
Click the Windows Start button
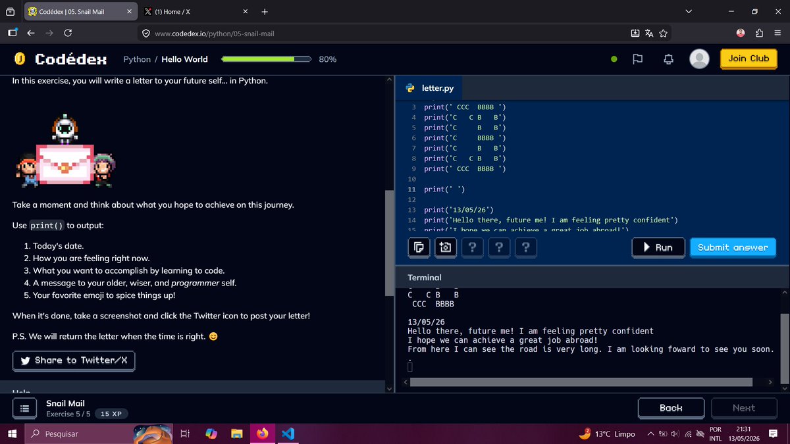click(x=11, y=433)
